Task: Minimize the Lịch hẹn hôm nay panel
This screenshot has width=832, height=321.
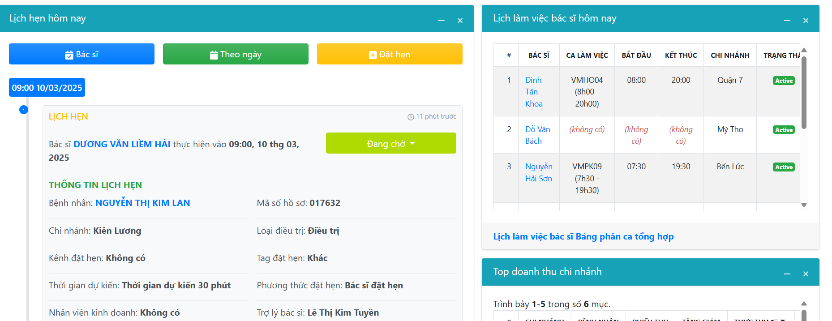Action: point(441,21)
